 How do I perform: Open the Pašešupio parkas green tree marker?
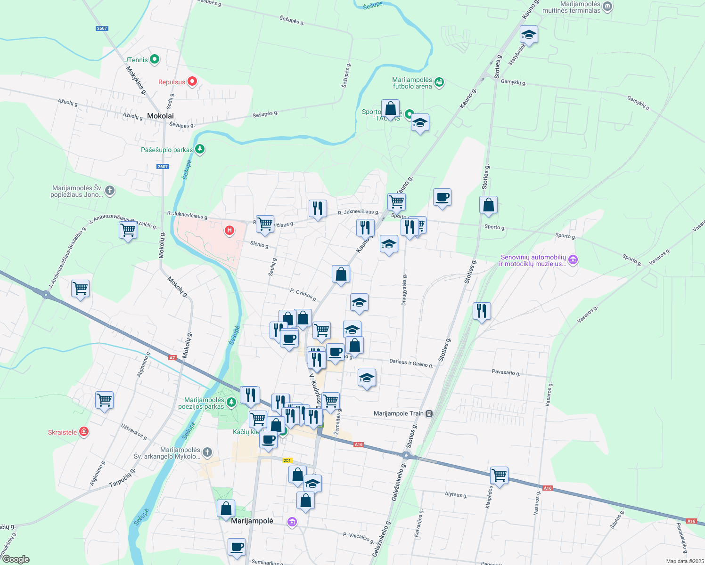click(199, 149)
